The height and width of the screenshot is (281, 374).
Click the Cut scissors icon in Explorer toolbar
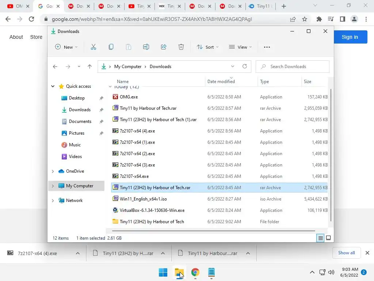click(93, 47)
